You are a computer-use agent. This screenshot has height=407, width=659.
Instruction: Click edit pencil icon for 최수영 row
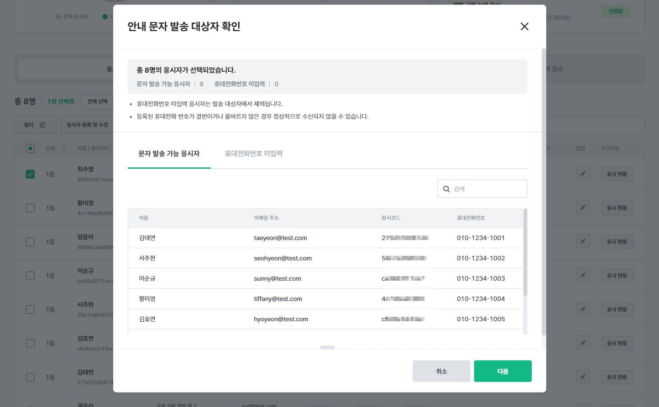pos(583,174)
